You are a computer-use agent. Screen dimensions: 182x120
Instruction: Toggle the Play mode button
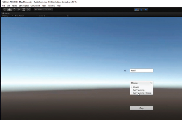[137, 10]
